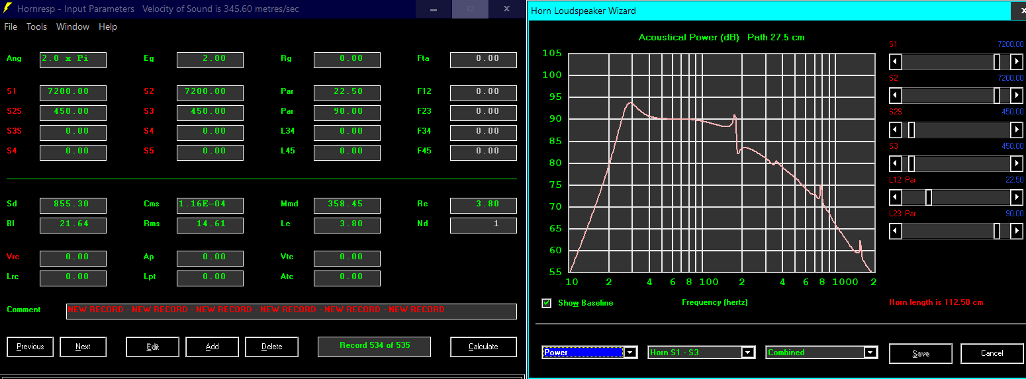Click the Calculate button

point(483,347)
